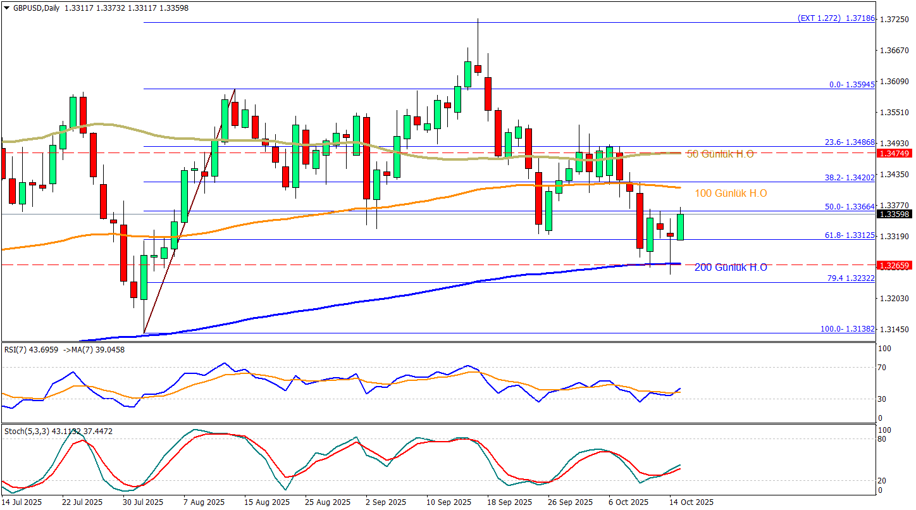
Task: Select the red 1.32659 price tag
Action: pos(894,266)
